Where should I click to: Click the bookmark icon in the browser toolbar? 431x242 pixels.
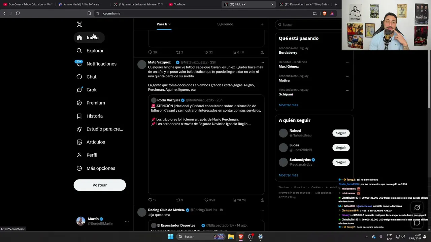[x=89, y=13]
